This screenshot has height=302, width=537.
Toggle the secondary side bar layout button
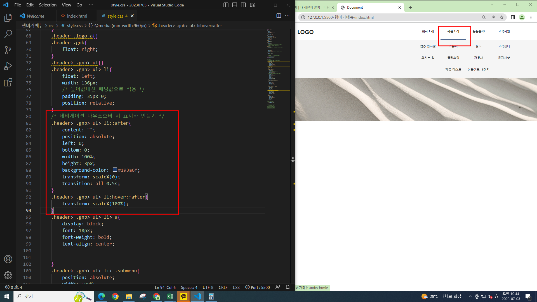click(x=243, y=5)
